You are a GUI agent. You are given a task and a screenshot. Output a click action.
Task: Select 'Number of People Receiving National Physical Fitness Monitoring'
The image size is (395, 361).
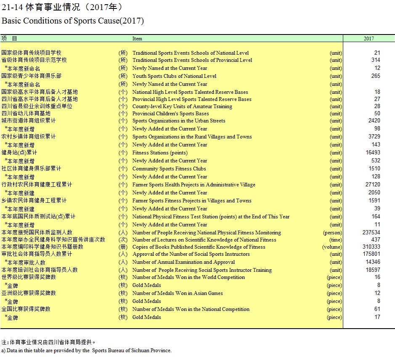pyautogui.click(x=207, y=233)
